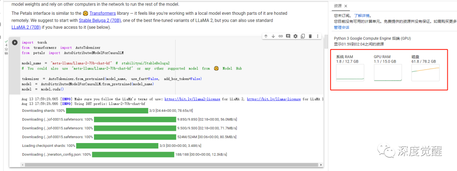Open the Transformers library link
This screenshot has width=457, height=171.
pyautogui.click(x=102, y=13)
